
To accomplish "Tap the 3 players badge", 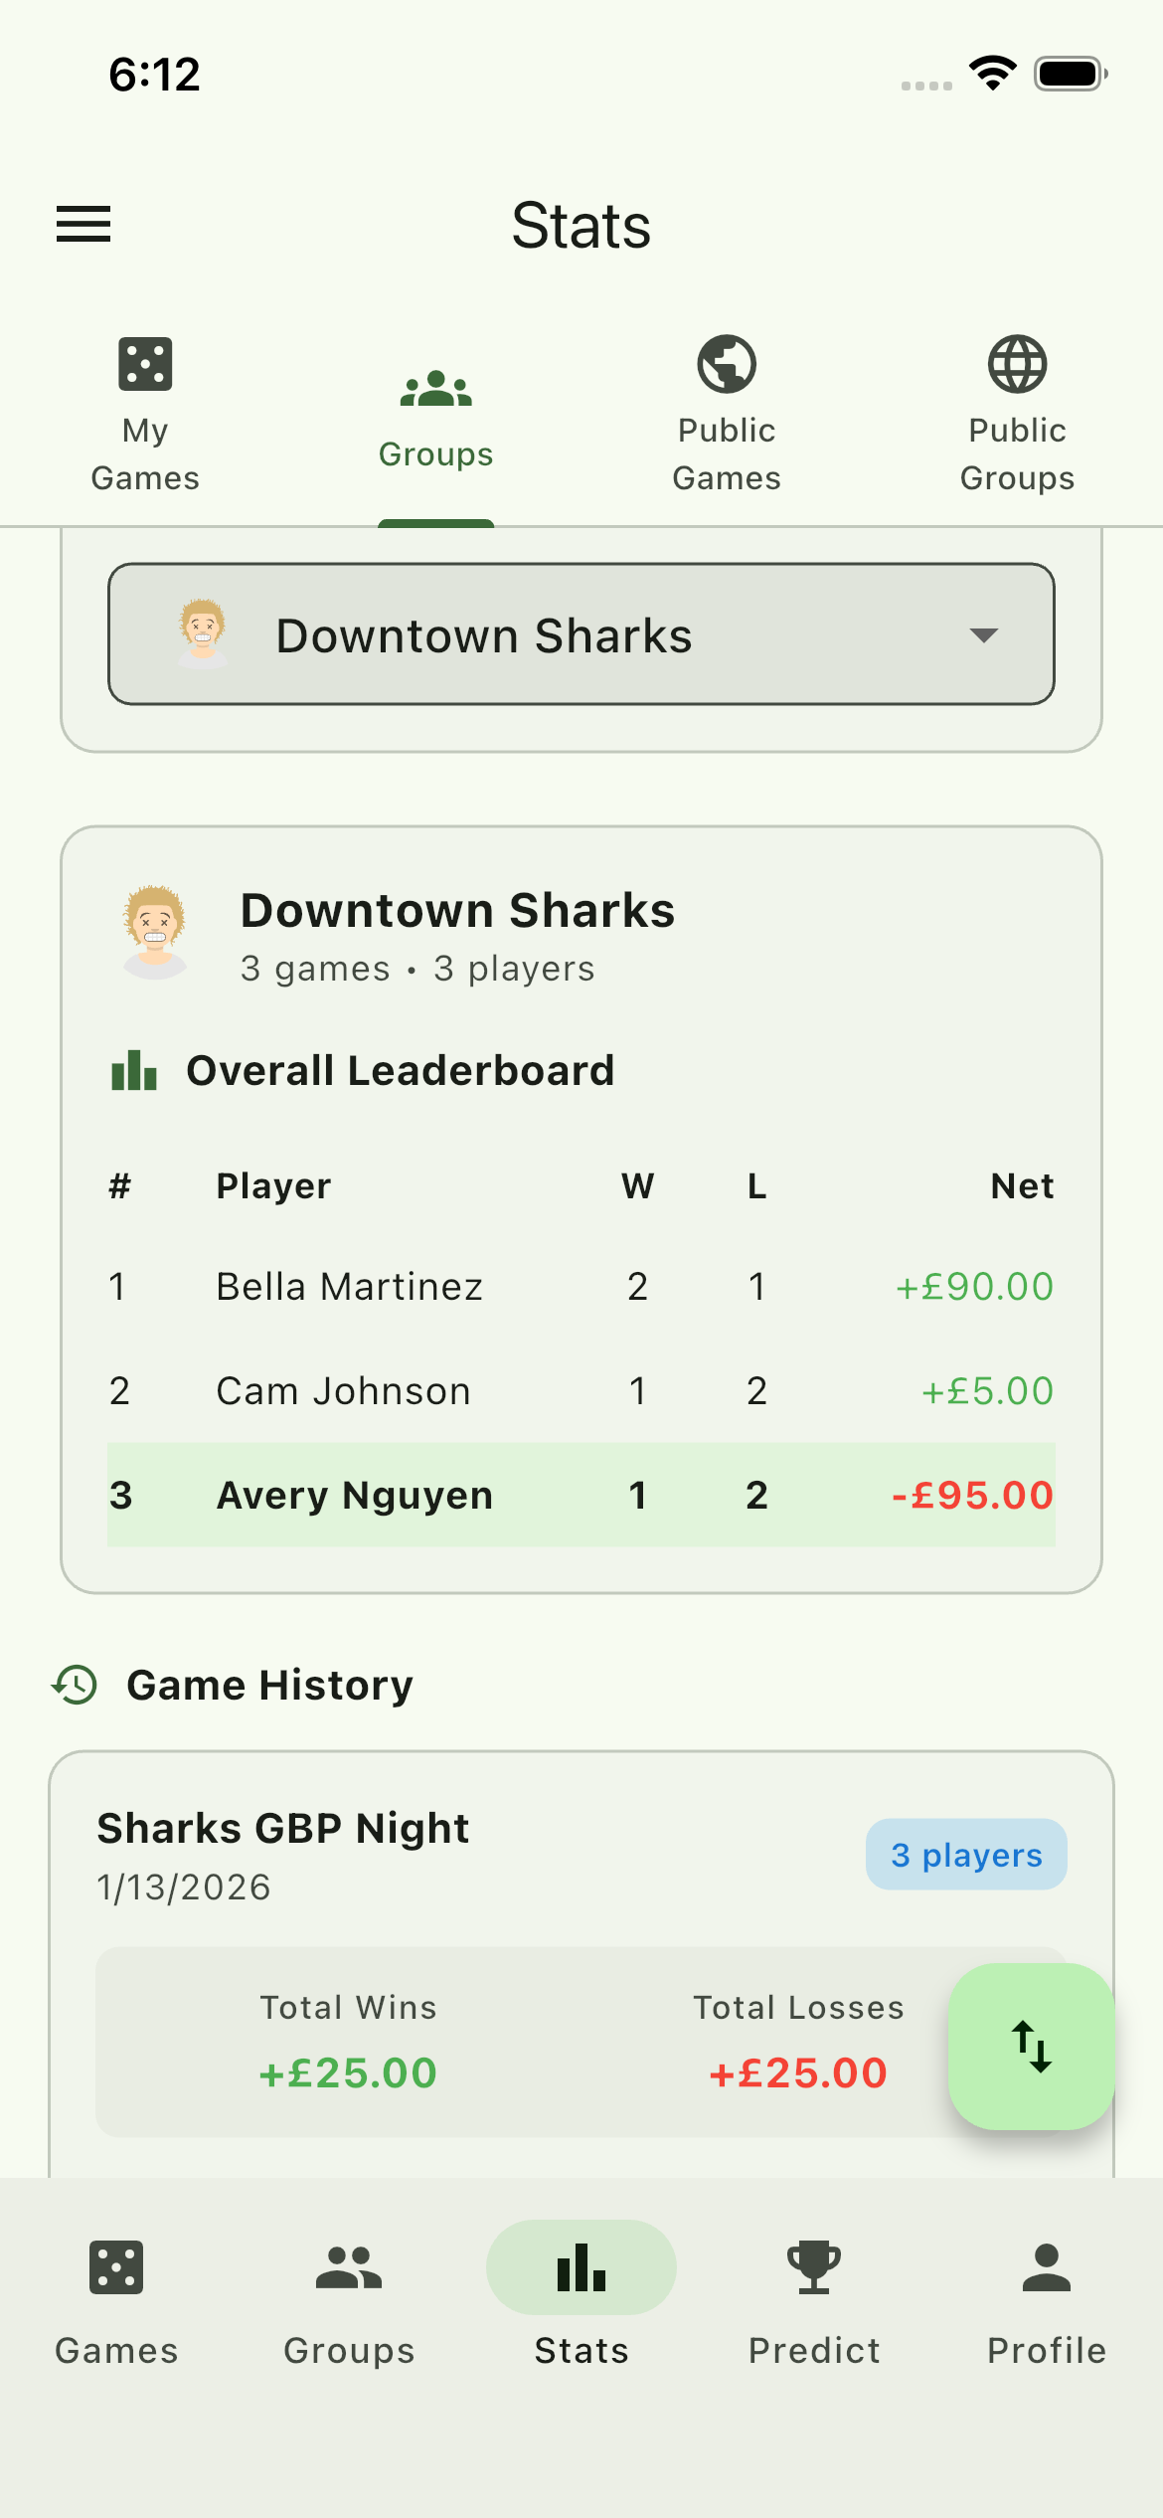I will click(x=966, y=1855).
